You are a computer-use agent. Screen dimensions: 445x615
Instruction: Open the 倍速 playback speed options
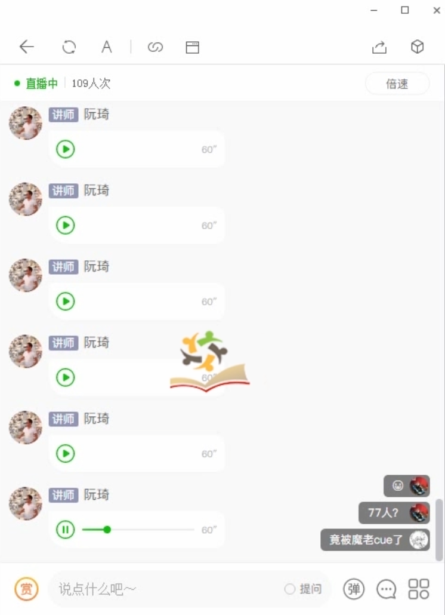click(397, 84)
